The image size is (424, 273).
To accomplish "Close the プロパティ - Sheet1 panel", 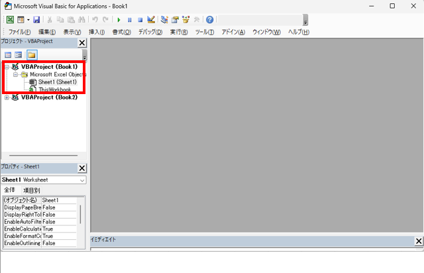I will pos(82,168).
